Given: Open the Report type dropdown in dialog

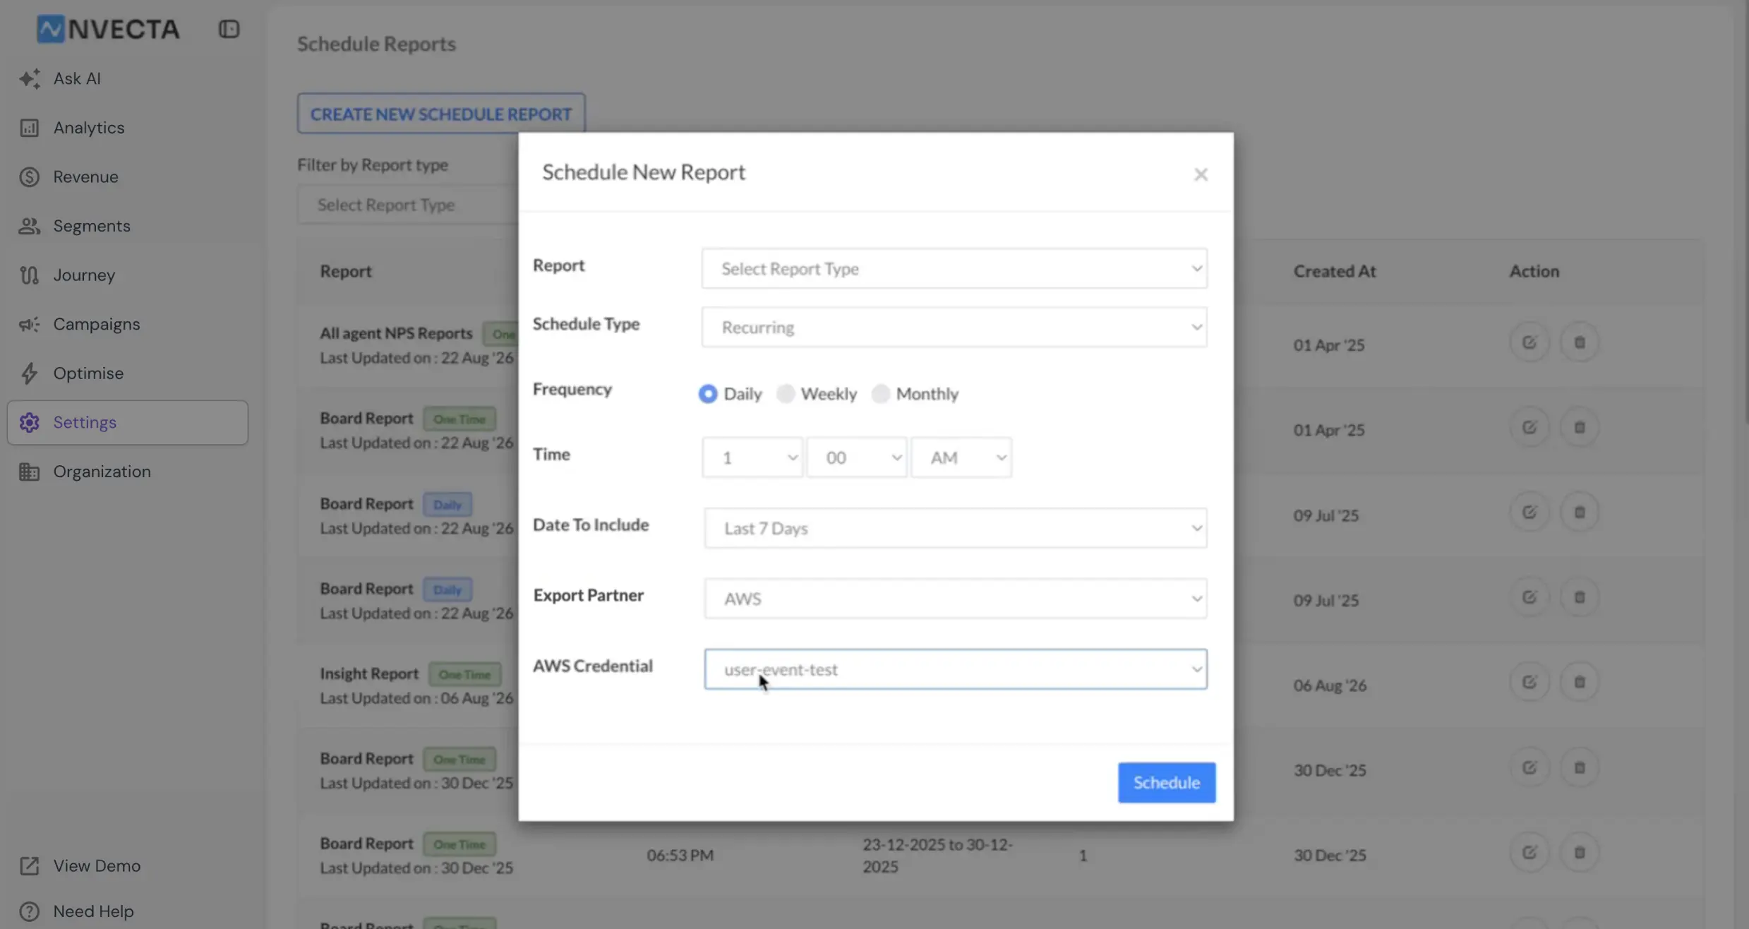Looking at the screenshot, I should (x=954, y=268).
